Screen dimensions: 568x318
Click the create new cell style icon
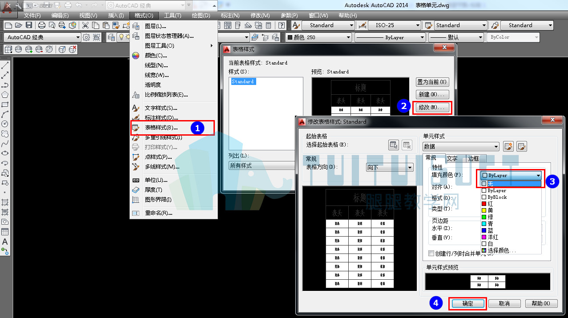[x=508, y=146]
